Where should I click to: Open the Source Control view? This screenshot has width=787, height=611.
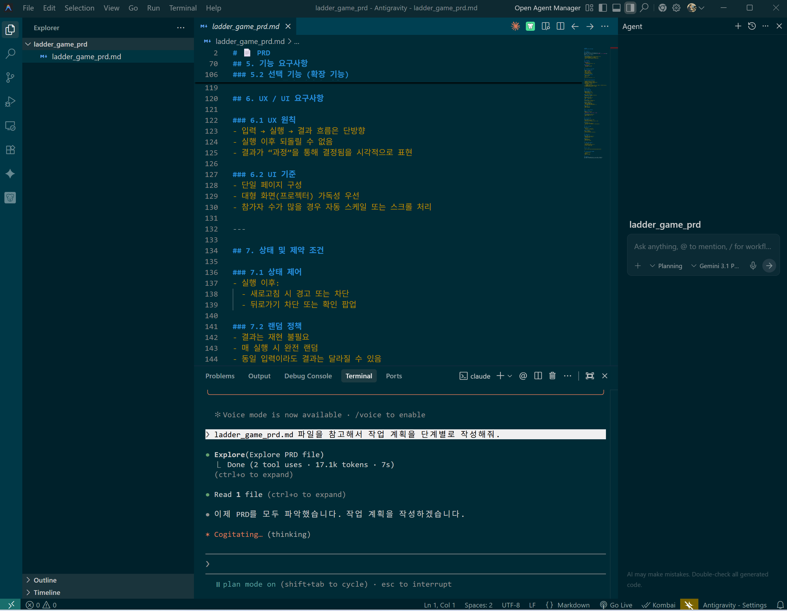click(x=10, y=77)
